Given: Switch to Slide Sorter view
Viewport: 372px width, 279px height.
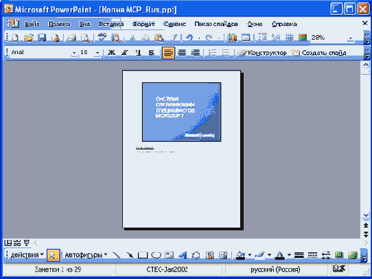Looking at the screenshot, I should [17, 243].
